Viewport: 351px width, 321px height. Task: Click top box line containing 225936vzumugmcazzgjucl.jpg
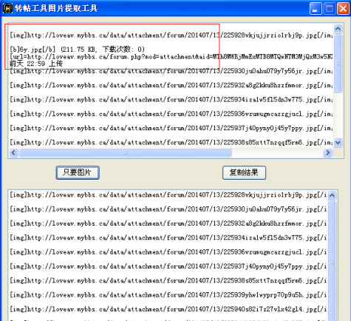tap(171, 114)
